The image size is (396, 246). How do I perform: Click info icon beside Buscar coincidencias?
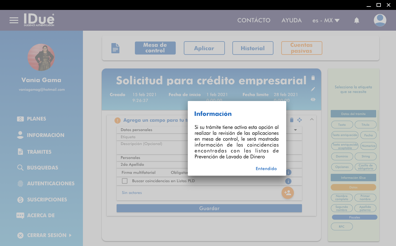point(288,181)
